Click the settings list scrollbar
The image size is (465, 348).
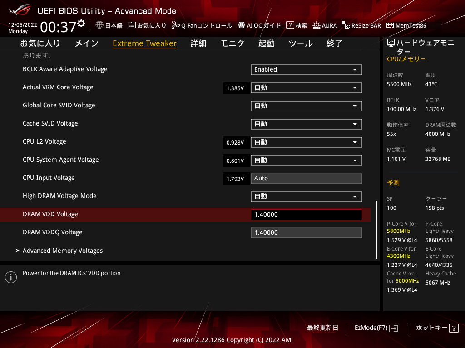tap(376, 230)
